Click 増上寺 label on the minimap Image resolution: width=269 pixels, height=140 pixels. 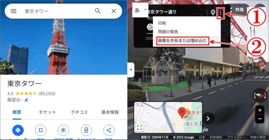(191, 124)
